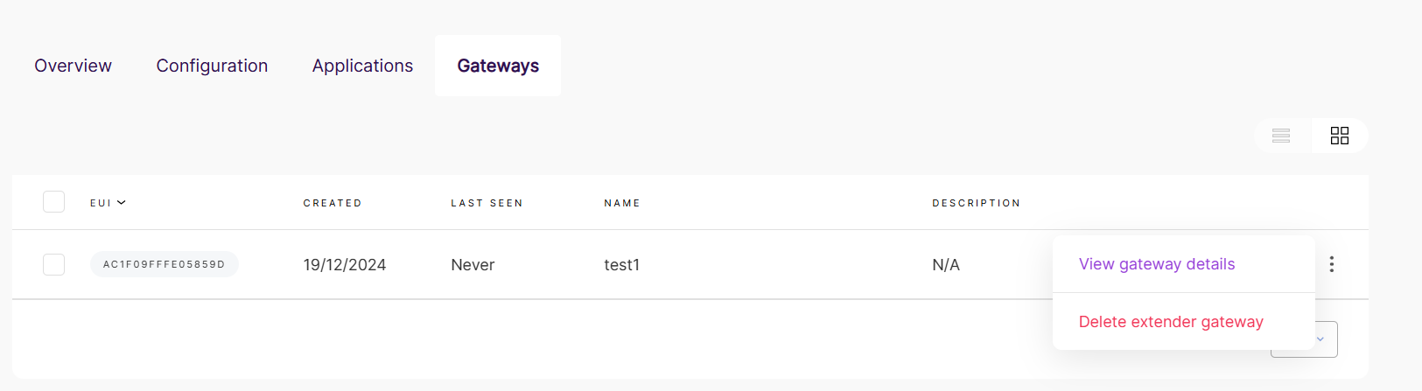This screenshot has height=391, width=1422.
Task: Select the Gateways tab
Action: pos(498,66)
